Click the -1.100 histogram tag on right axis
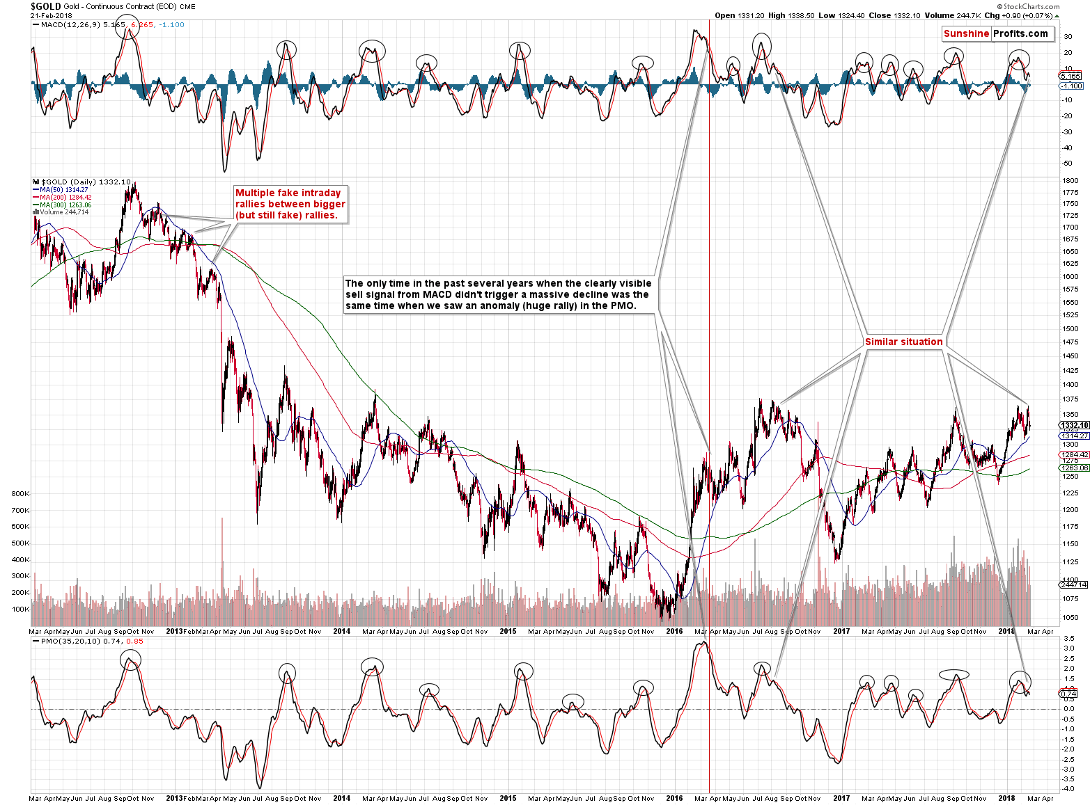Screen dimensions: 1090x805 point(1071,86)
